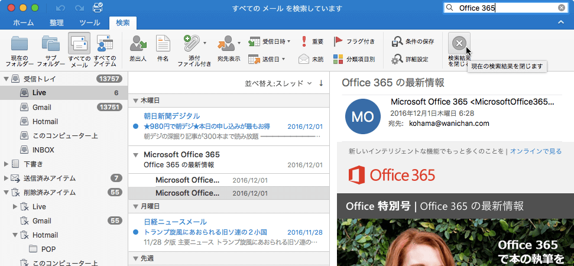Switch to the ホーム tab
This screenshot has height=266, width=574.
(24, 22)
